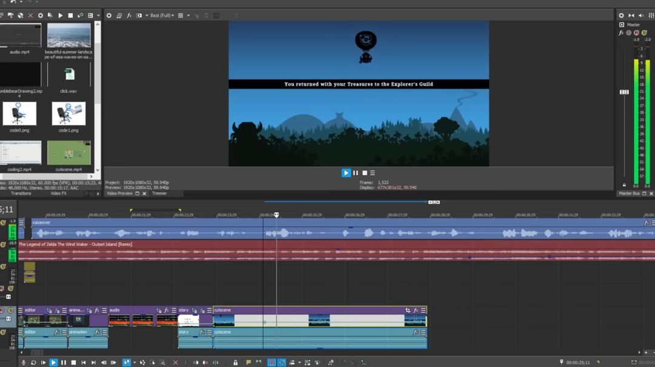Open Media Properties gear in Project Media toolbar
655x367 pixels.
[x=41, y=15]
